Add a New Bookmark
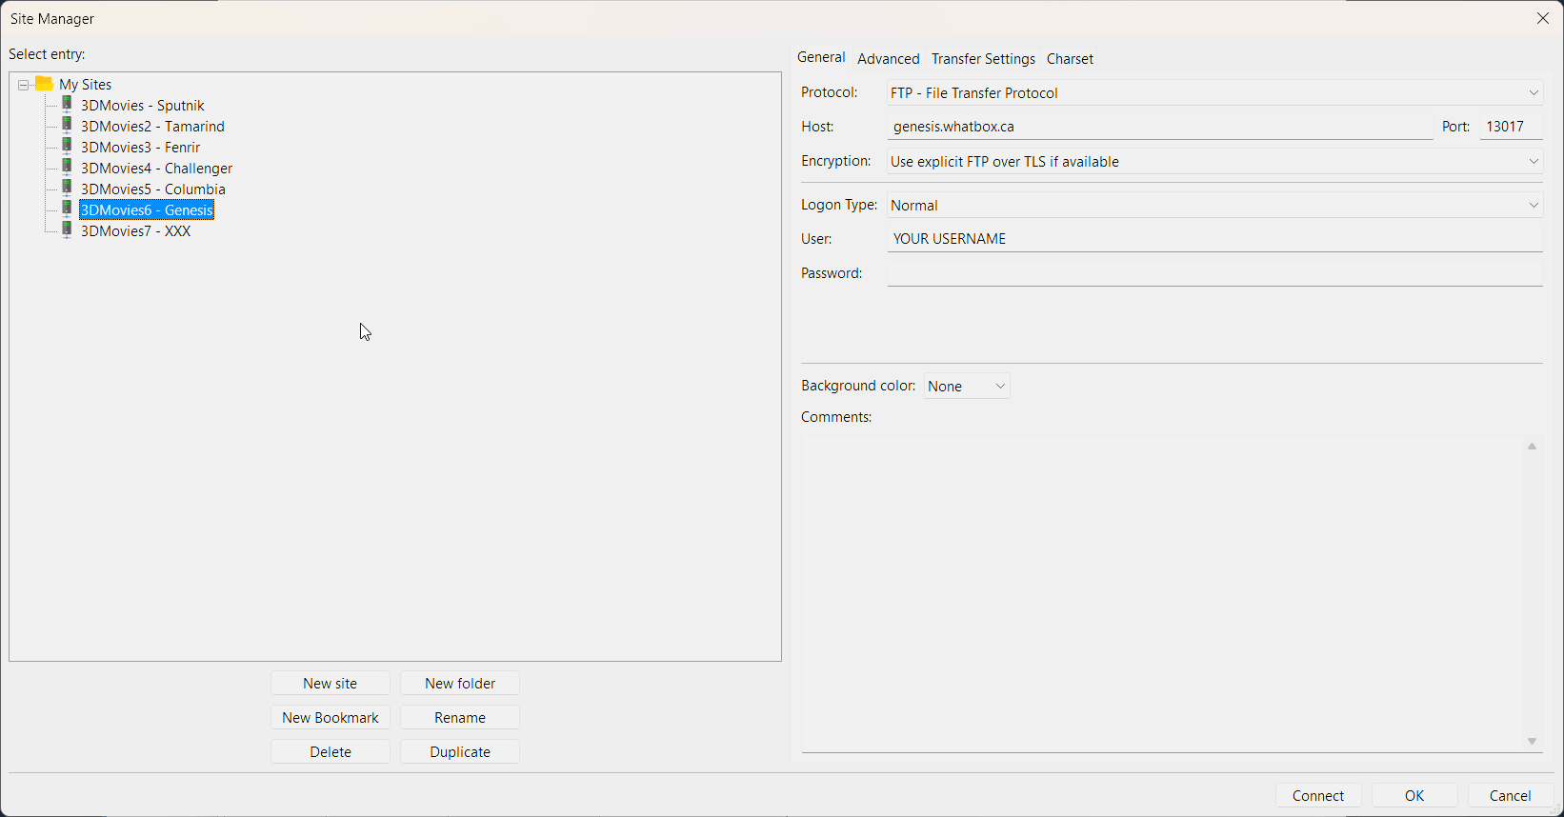This screenshot has height=817, width=1564. point(331,717)
